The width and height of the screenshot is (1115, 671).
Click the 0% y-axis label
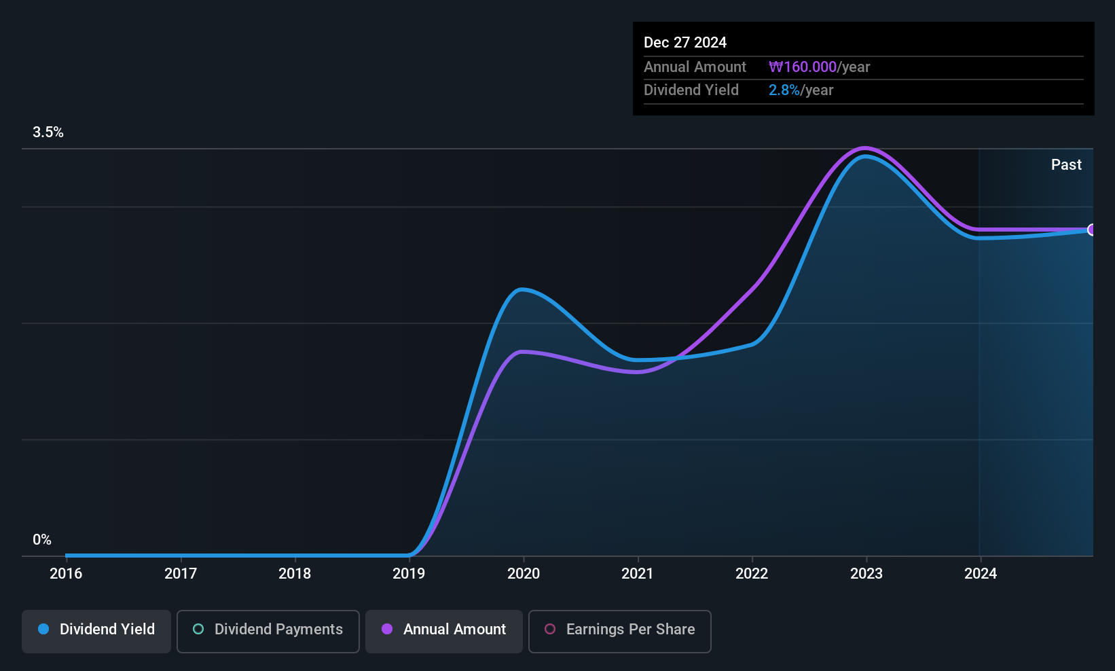click(42, 539)
